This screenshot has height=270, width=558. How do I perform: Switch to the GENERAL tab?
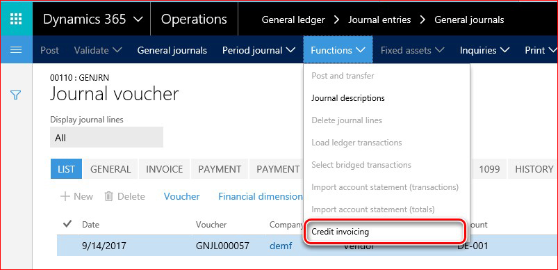(x=110, y=169)
